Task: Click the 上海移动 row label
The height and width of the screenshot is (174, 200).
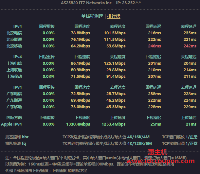Action: click(x=14, y=77)
